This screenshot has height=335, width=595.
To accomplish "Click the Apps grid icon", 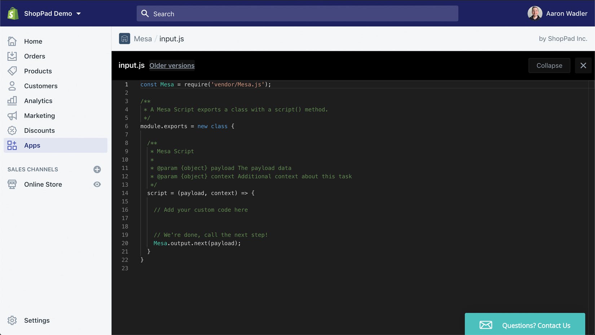I will [x=12, y=145].
